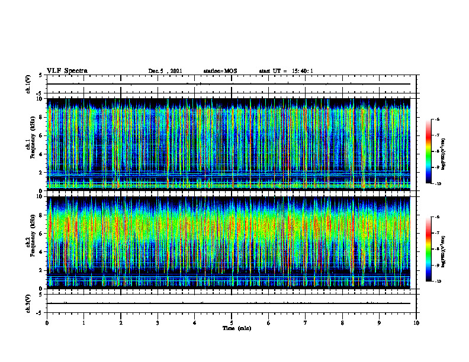Click the "4" kHz tick on ch.1 axis
Image resolution: width=469 pixels, height=362 pixels.
tap(41, 154)
